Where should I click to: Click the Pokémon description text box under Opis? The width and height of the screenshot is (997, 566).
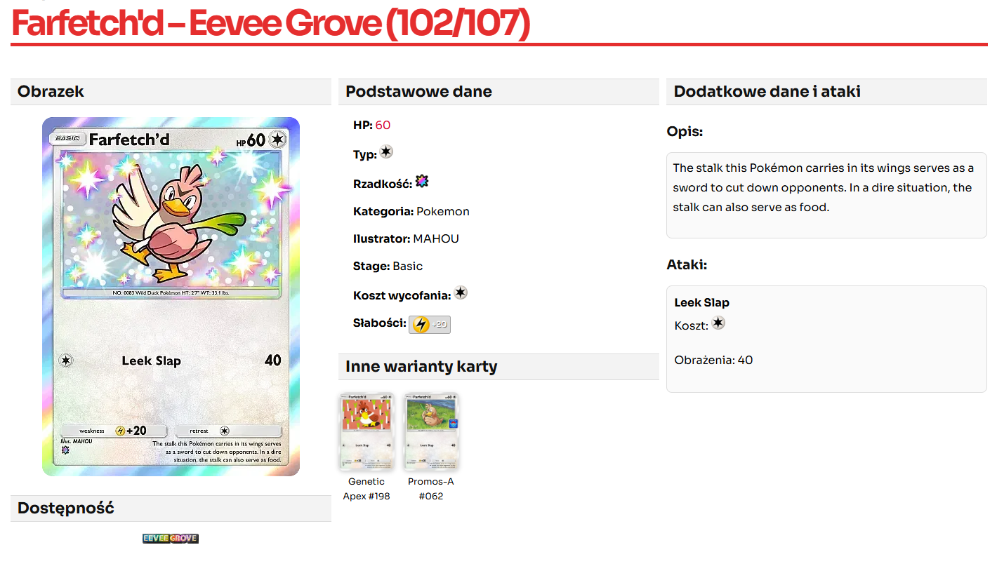(x=826, y=195)
